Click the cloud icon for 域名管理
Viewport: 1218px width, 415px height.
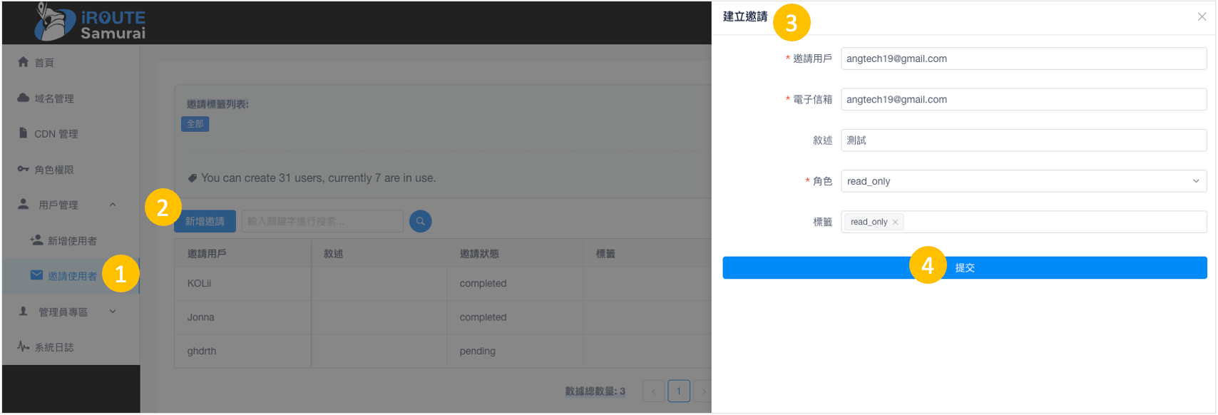point(23,98)
